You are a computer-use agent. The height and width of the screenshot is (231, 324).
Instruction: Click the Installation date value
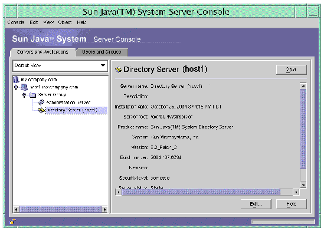tap(186, 107)
